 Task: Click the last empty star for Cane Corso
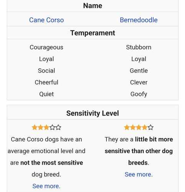click(58, 127)
